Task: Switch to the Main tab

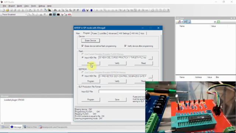Action: (78, 33)
